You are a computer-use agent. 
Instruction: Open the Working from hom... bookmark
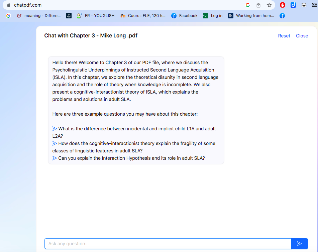coord(251,16)
